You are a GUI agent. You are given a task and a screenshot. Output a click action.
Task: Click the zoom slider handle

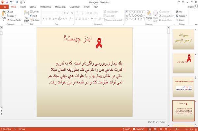(x=176, y=129)
